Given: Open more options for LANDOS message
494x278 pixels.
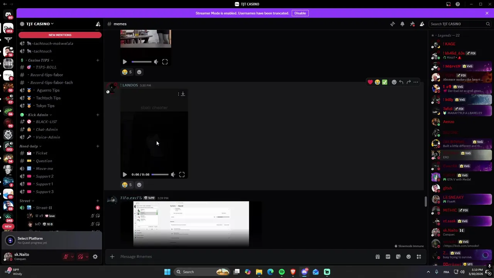Looking at the screenshot, I should click(416, 82).
